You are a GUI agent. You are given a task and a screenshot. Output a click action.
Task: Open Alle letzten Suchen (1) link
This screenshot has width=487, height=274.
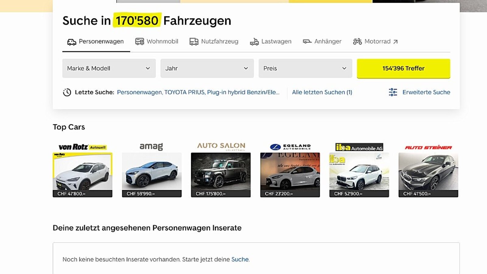[322, 92]
